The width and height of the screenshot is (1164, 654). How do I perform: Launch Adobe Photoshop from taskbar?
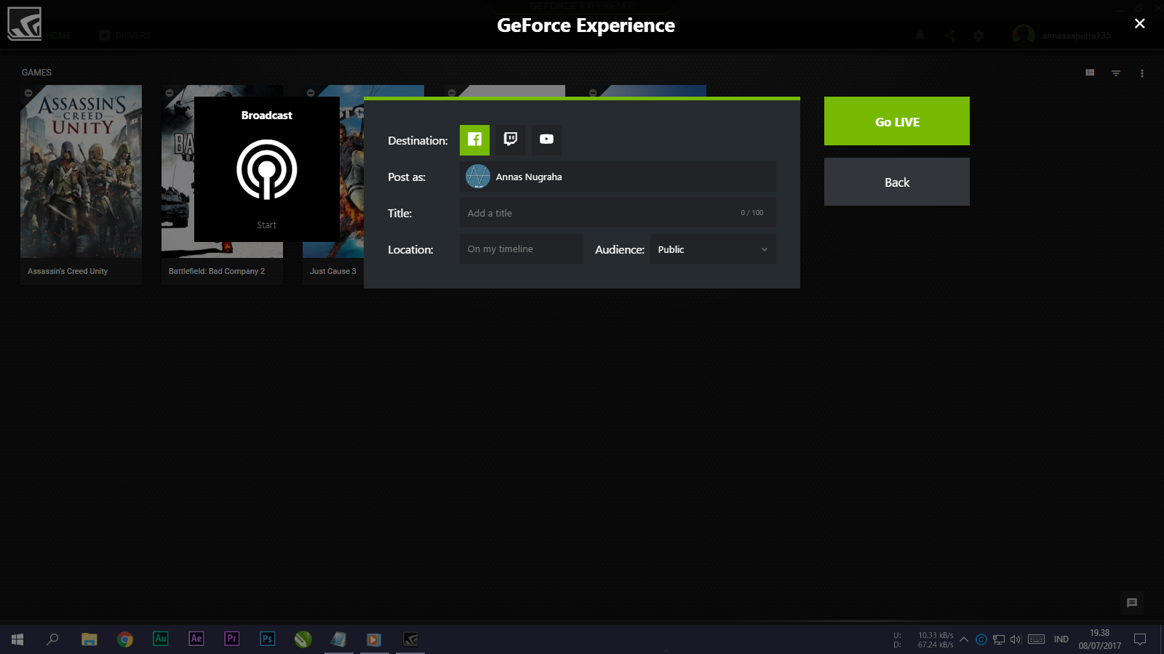pos(268,639)
